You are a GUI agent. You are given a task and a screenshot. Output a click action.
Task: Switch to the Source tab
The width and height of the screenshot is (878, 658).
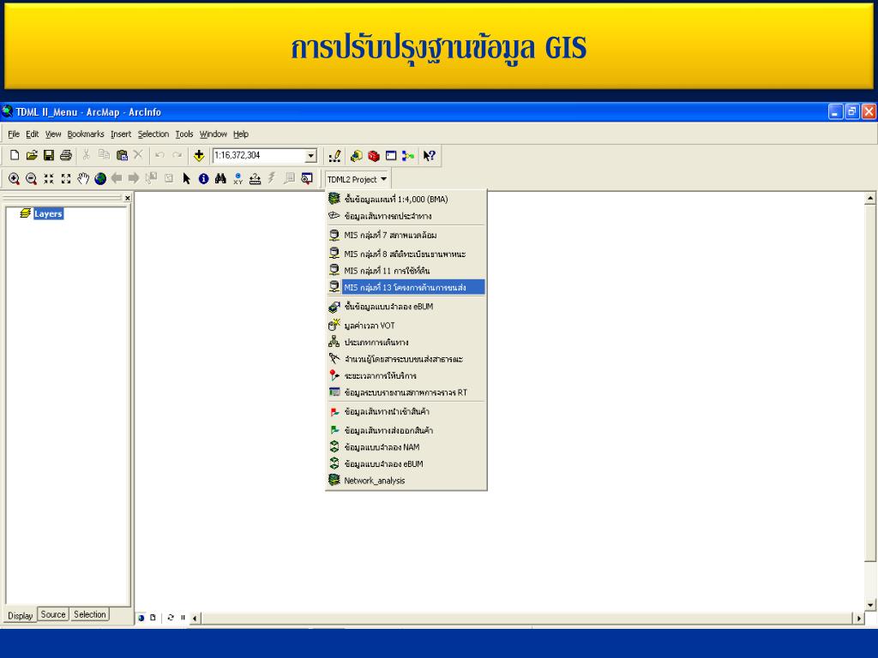(x=53, y=614)
